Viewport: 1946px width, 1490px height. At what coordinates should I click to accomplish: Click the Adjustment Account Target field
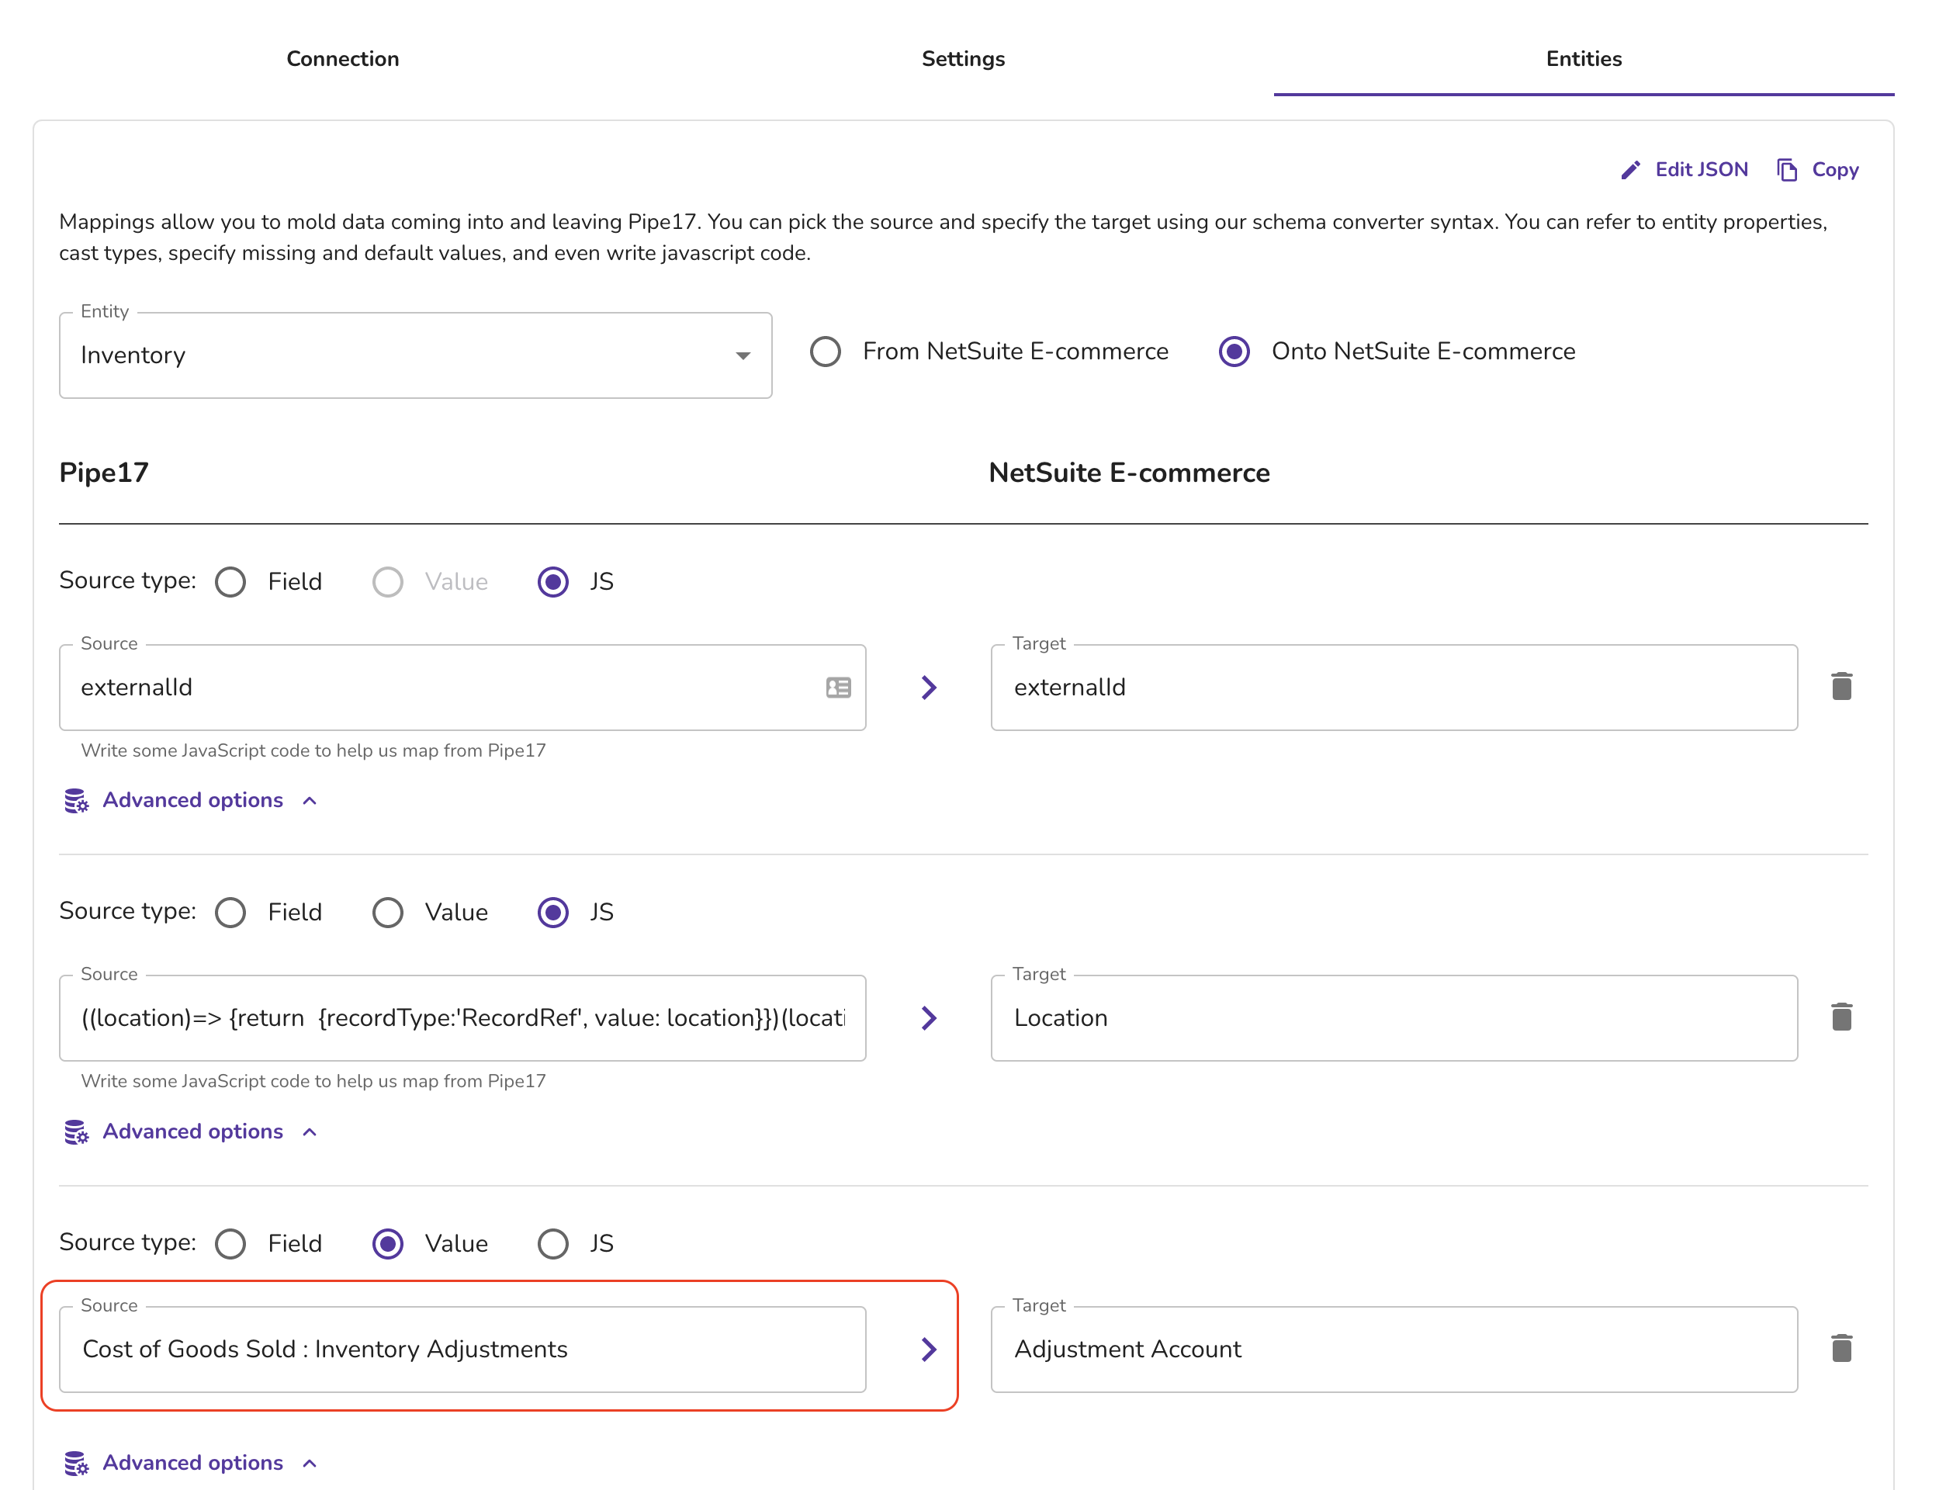point(1394,1349)
